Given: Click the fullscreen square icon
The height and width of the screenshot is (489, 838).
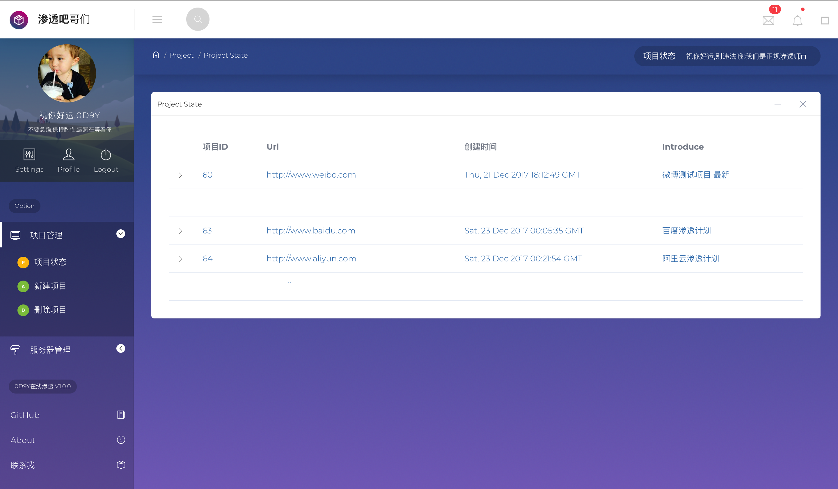Looking at the screenshot, I should tap(825, 21).
